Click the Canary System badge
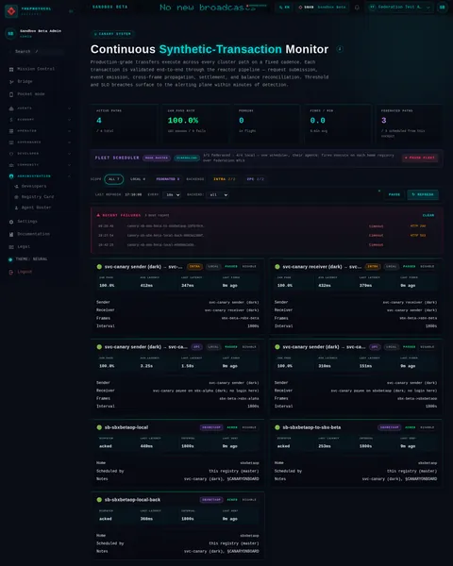 pyautogui.click(x=112, y=34)
